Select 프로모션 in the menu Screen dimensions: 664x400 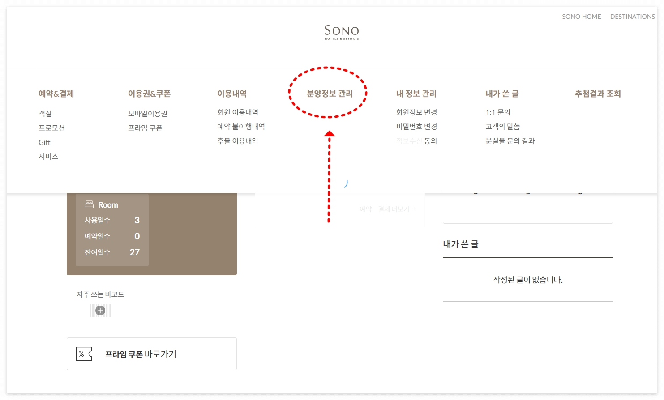tap(52, 128)
